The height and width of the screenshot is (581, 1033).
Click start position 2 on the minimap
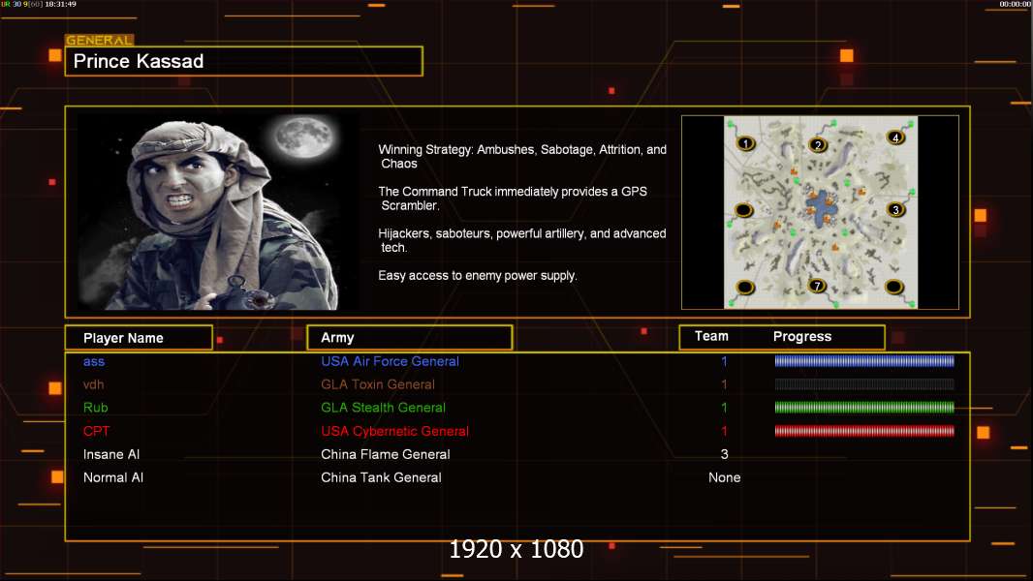818,144
